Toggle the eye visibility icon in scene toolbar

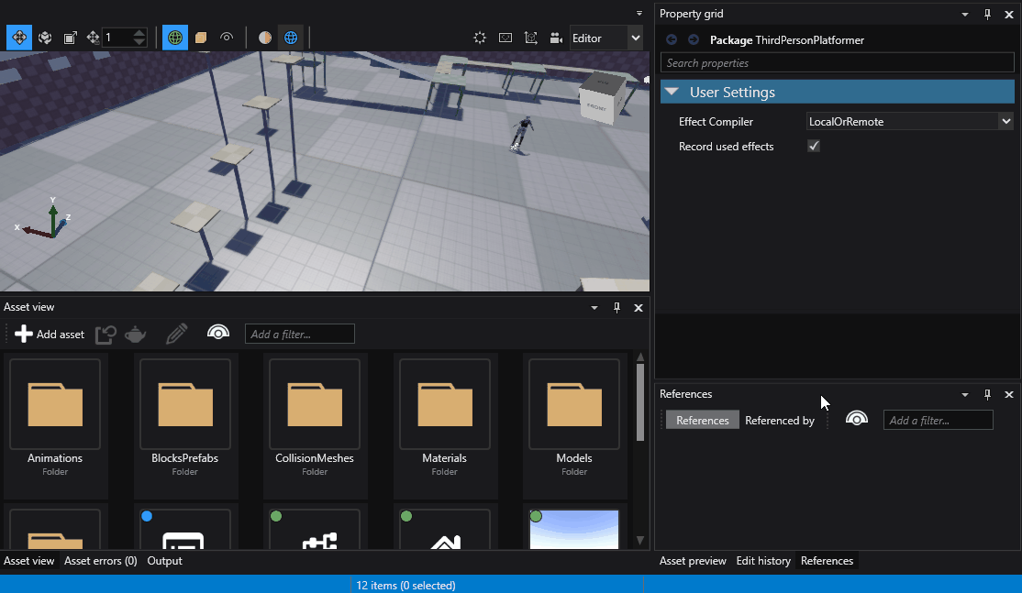click(227, 38)
